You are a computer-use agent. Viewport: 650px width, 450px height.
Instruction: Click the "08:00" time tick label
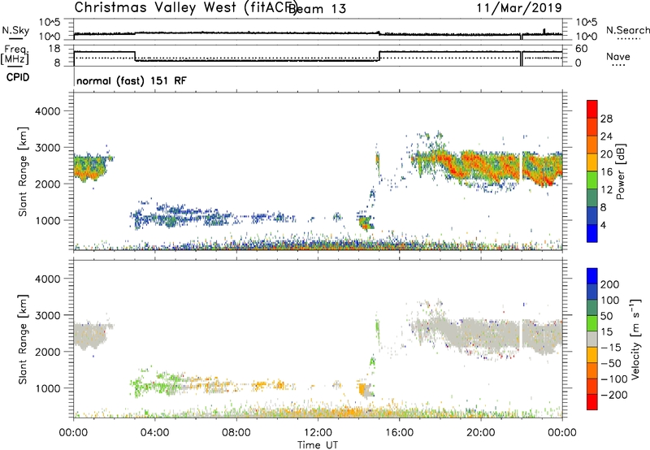click(236, 433)
